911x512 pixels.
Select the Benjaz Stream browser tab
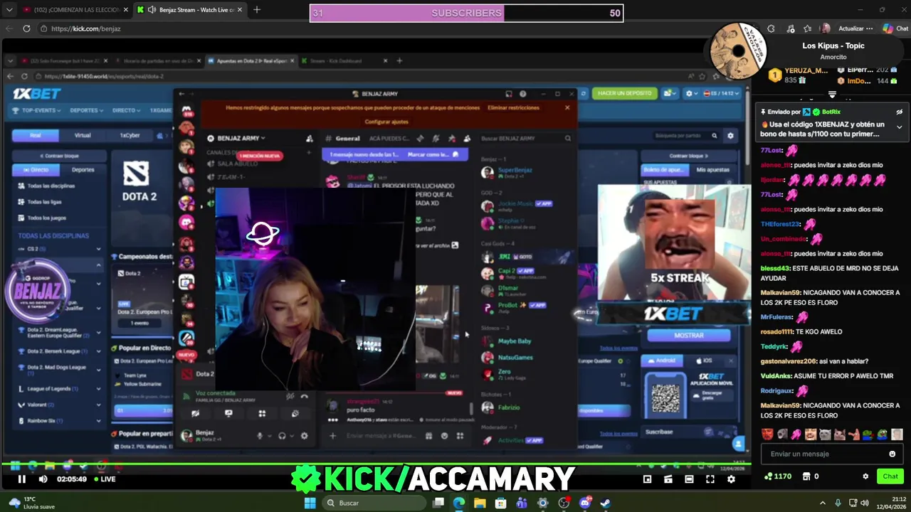click(191, 10)
